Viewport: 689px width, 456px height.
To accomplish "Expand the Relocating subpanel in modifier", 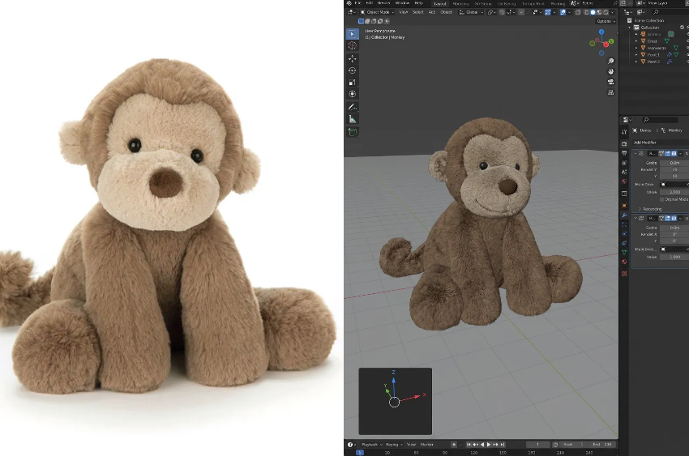I will [640, 209].
